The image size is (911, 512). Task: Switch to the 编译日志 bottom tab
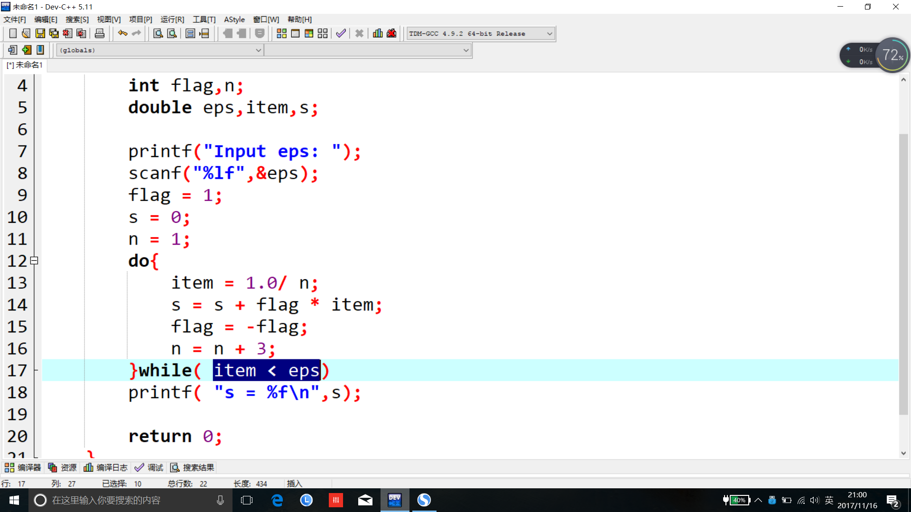click(106, 468)
